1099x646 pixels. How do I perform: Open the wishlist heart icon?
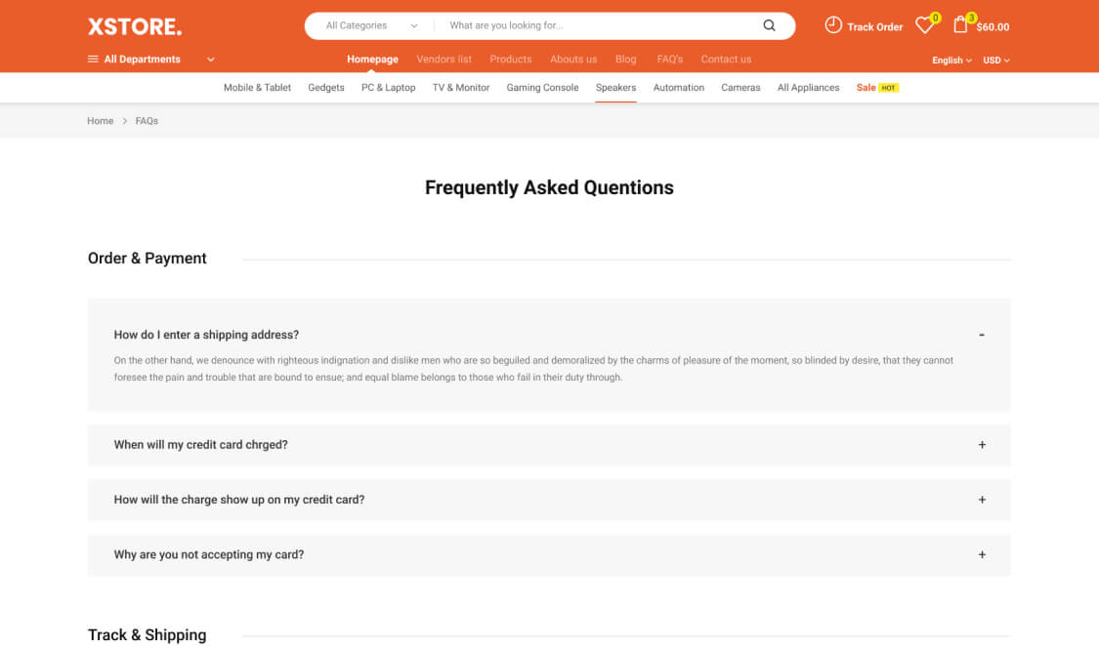(924, 26)
